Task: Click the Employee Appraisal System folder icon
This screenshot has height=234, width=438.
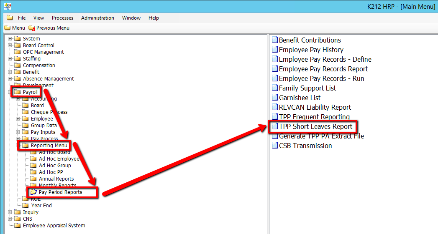Action: [x=18, y=226]
